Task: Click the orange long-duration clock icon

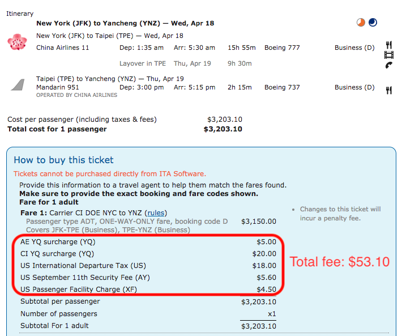Action: click(x=361, y=23)
